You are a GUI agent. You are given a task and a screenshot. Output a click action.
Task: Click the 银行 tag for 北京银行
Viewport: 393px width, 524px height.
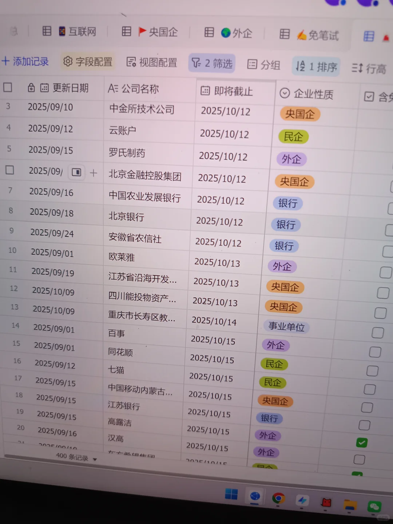click(x=286, y=225)
